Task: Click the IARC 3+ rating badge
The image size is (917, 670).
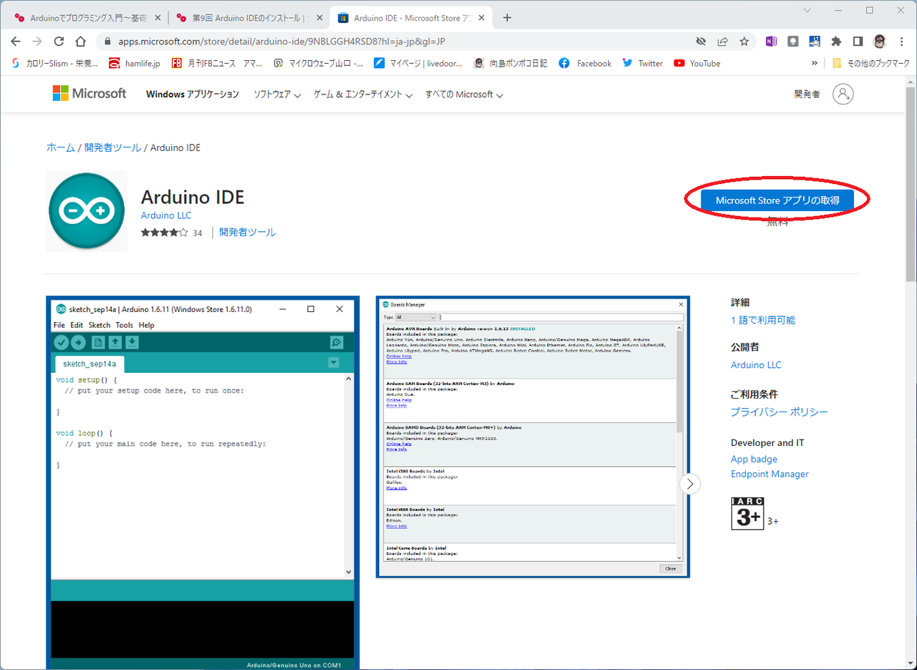Action: 747,513
